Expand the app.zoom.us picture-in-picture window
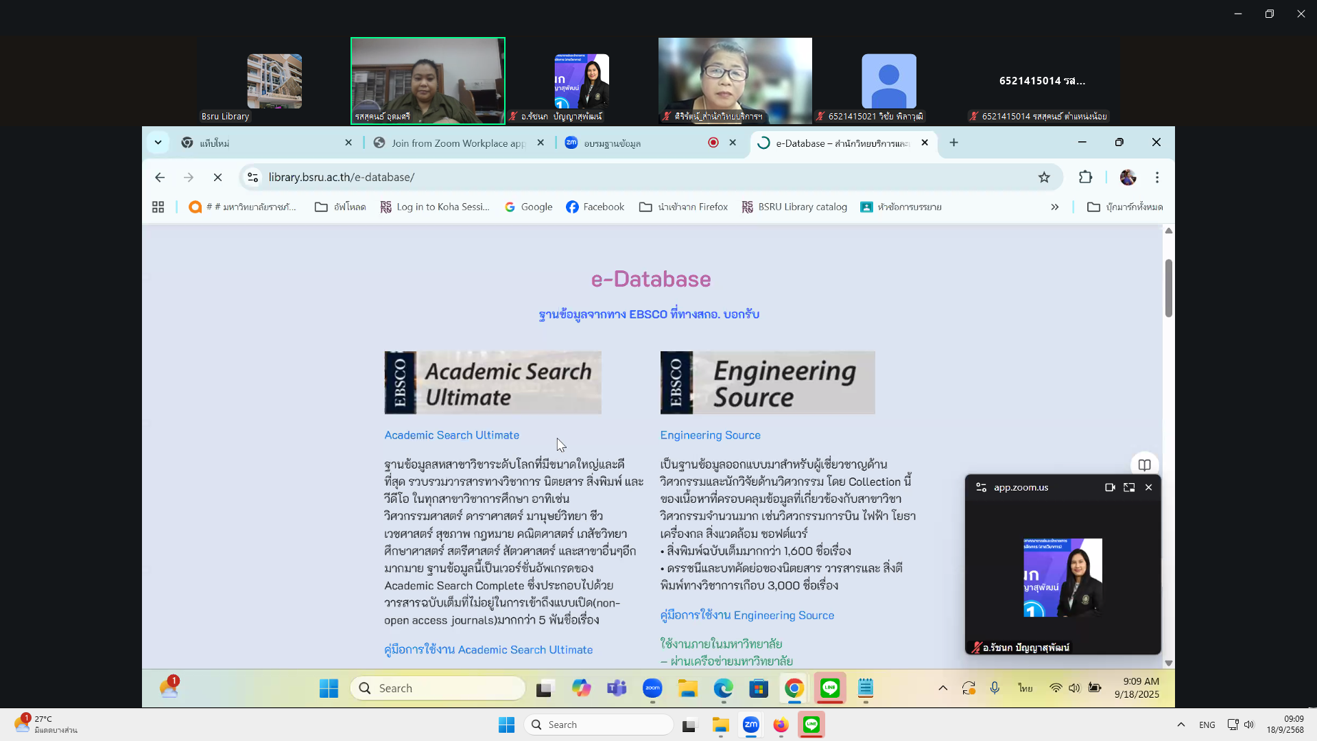The width and height of the screenshot is (1317, 741). (x=1129, y=488)
